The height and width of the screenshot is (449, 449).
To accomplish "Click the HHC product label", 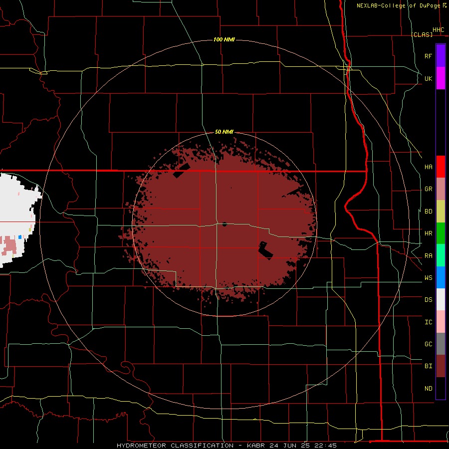I will click(x=438, y=30).
